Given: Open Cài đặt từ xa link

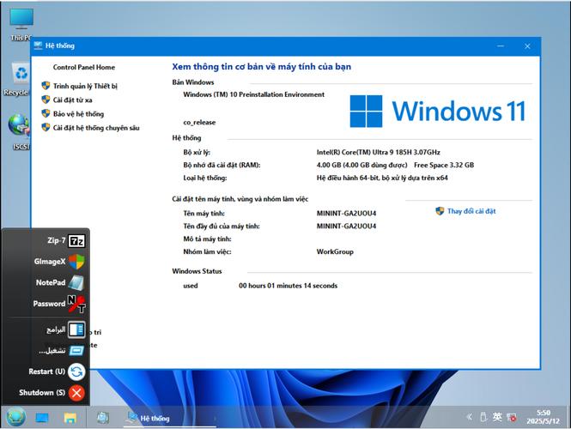Looking at the screenshot, I should (x=72, y=100).
